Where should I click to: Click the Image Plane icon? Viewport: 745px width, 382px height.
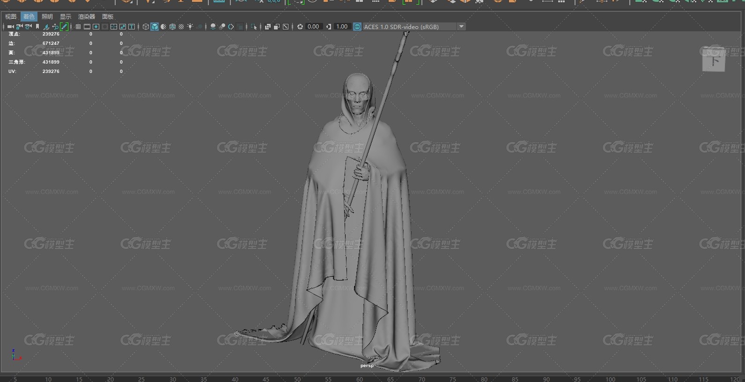46,27
